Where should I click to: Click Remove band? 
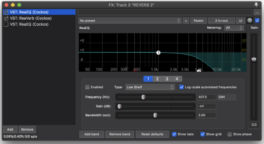(119, 134)
